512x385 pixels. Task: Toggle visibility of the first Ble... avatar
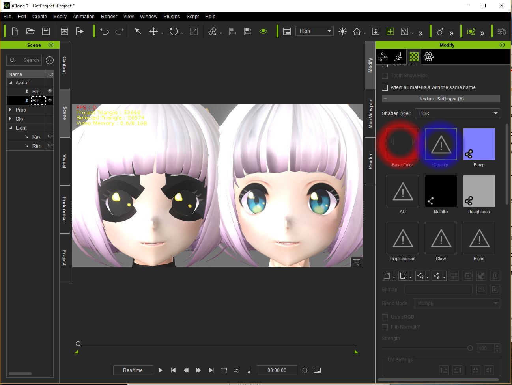pos(50,91)
